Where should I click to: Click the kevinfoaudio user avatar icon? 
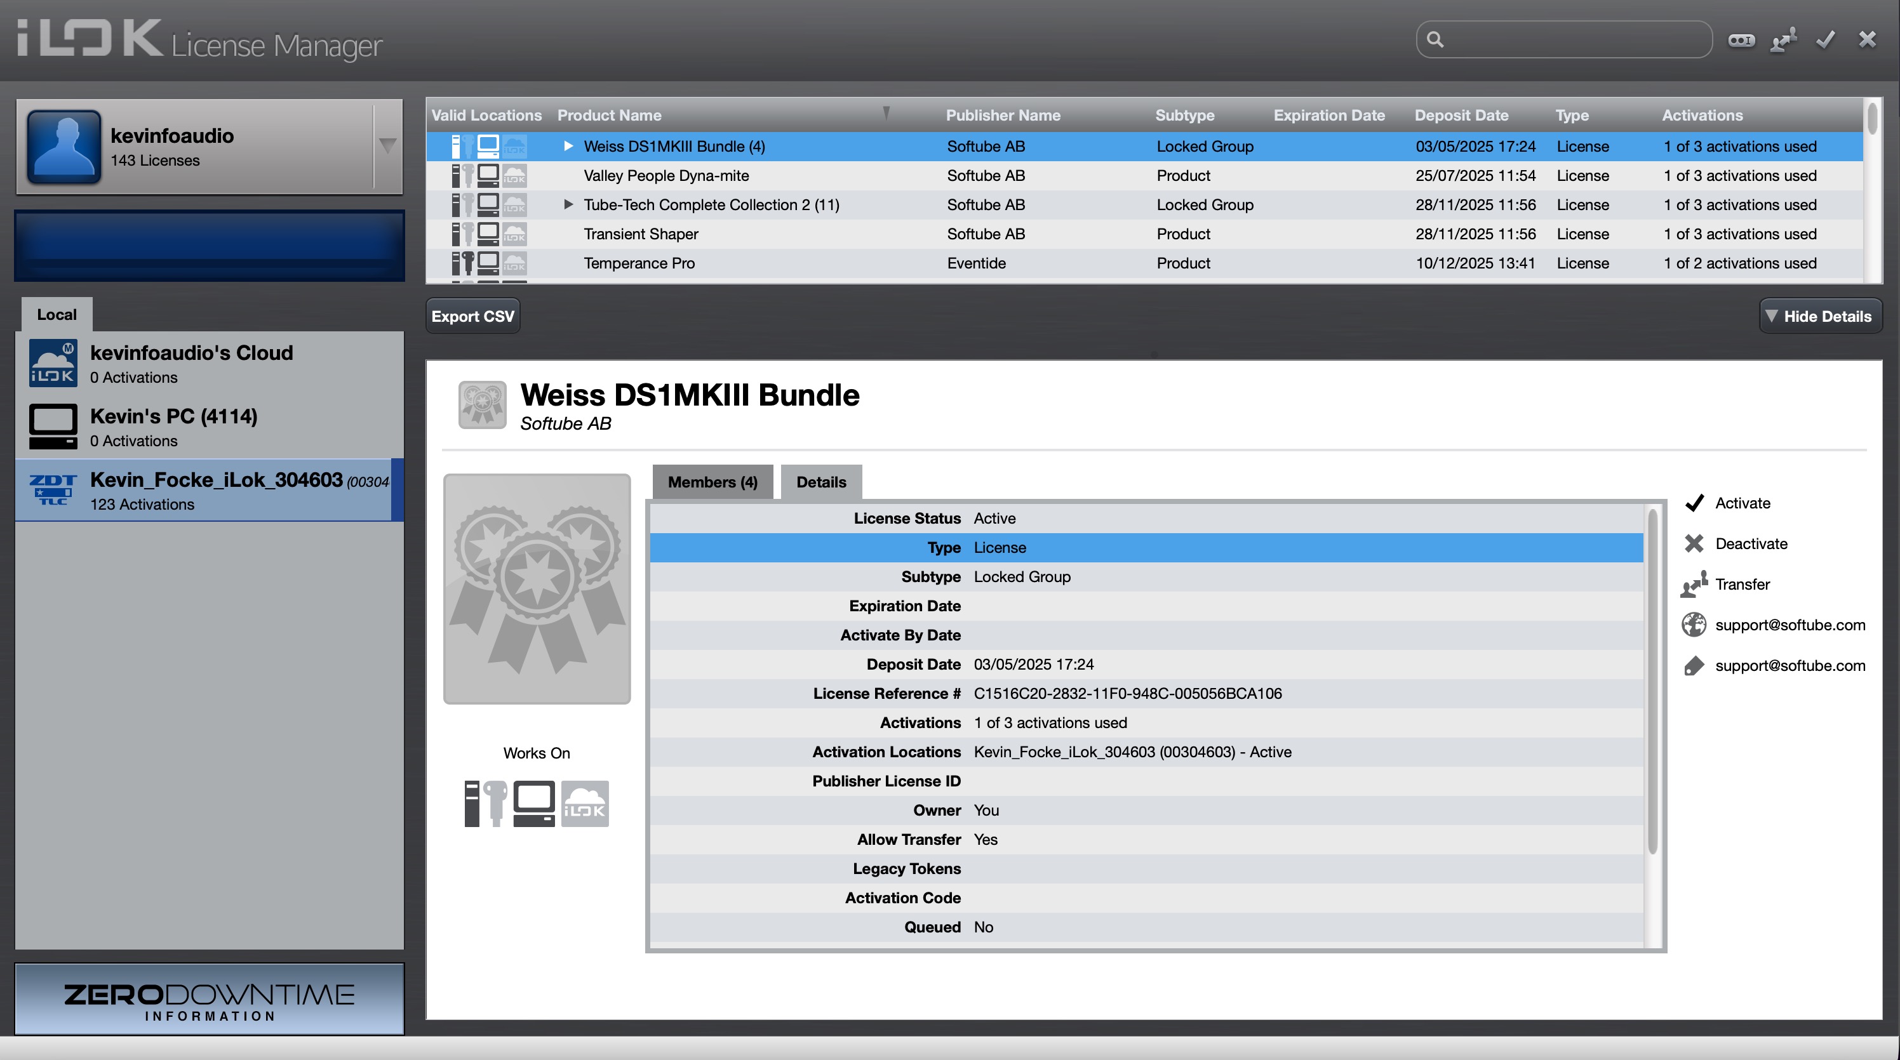pos(64,147)
